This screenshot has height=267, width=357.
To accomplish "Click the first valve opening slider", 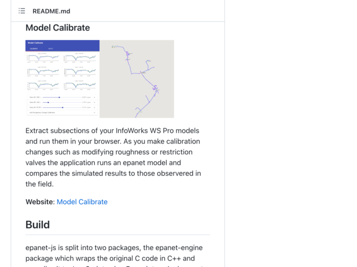I will (60, 97).
